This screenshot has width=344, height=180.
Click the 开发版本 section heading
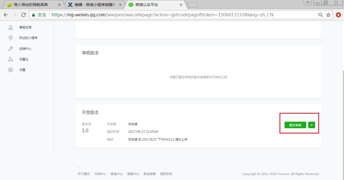coord(90,113)
